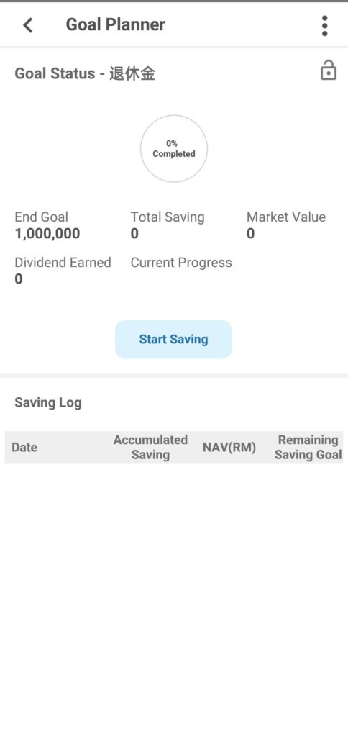Tap the Market Value figure
Viewport: 348px width, 737px height.
click(251, 234)
